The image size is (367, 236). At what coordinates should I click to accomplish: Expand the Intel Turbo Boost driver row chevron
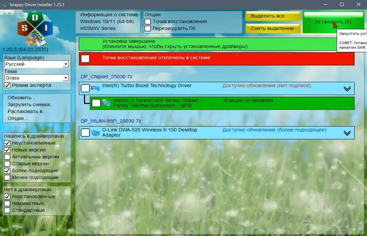[x=347, y=89]
